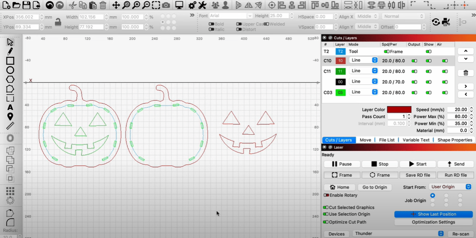Open Device Settings wrench-and-screwdriver icon
This screenshot has width=476, height=238.
(x=202, y=5)
